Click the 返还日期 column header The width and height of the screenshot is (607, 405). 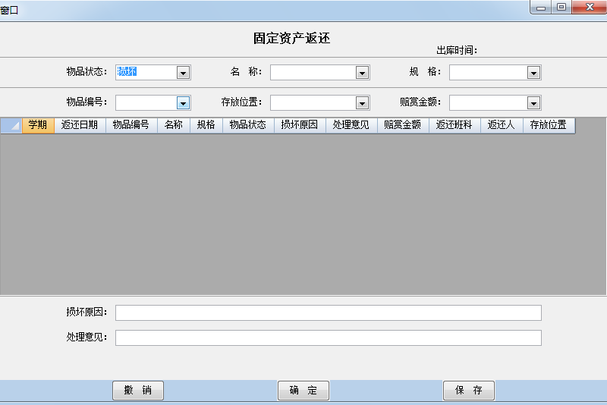pos(80,126)
